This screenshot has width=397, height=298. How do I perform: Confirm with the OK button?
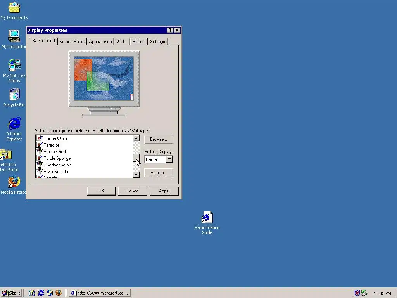(x=101, y=191)
